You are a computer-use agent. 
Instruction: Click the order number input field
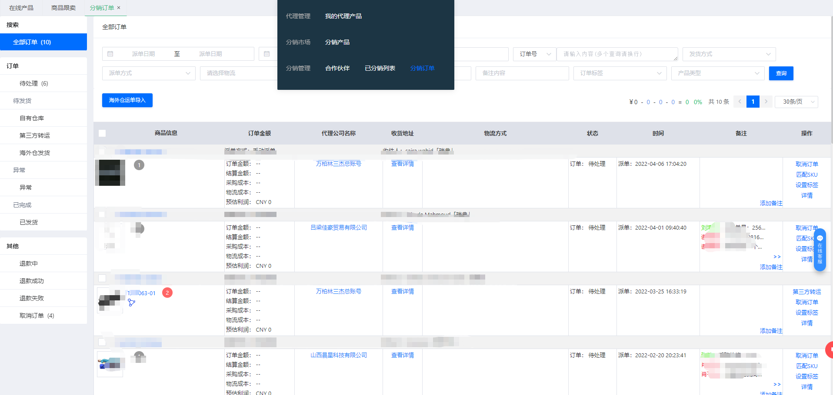coord(617,54)
